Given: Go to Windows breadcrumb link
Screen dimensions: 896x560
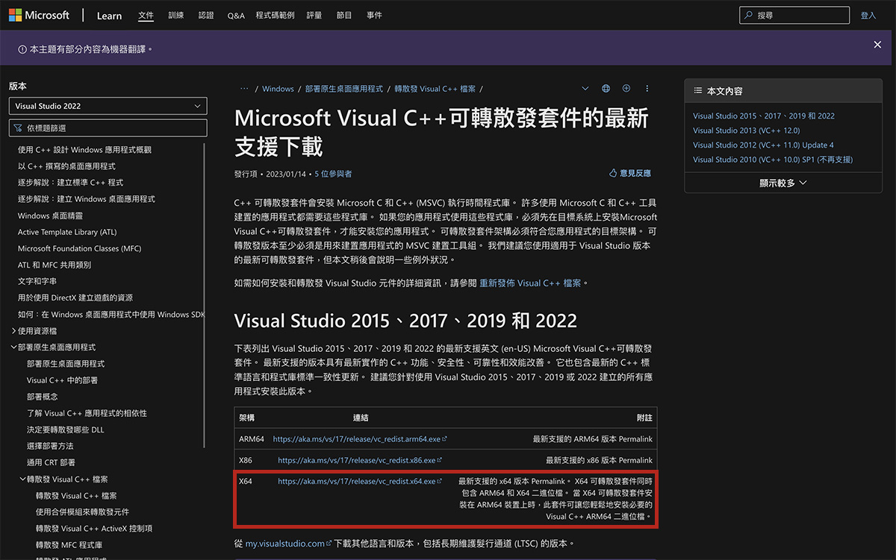Looking at the screenshot, I should pos(278,89).
